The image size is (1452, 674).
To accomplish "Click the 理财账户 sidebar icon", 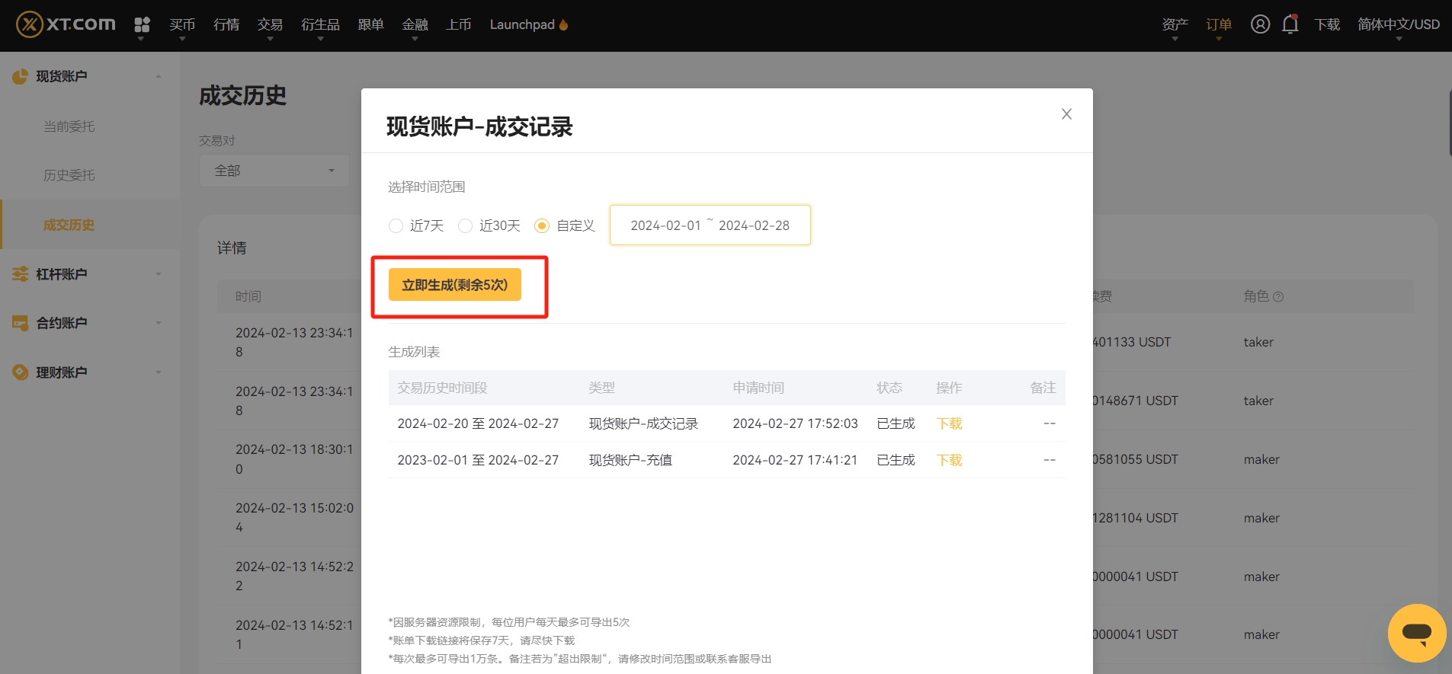I will (x=20, y=372).
